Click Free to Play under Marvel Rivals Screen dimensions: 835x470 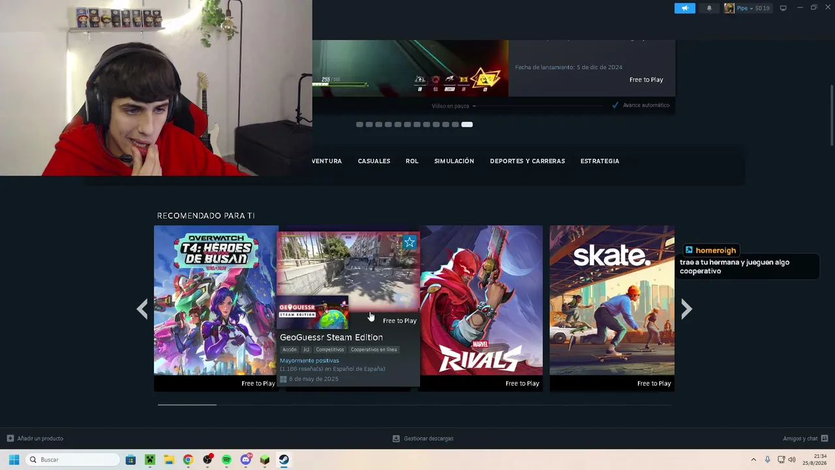point(522,384)
